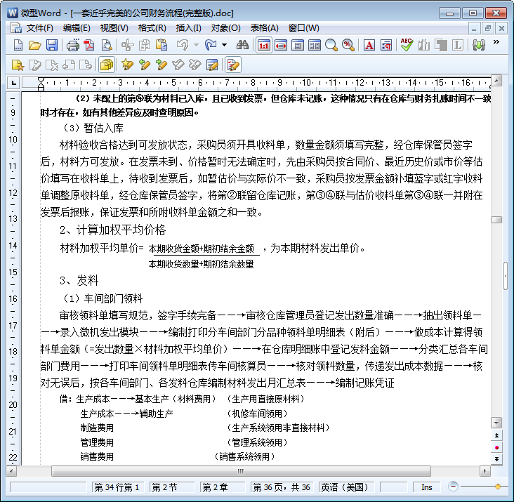Open the 插入(I) menu
This screenshot has height=502, width=514.
[188, 28]
